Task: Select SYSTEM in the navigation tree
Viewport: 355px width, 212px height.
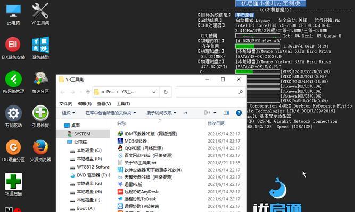Action: pyautogui.click(x=82, y=134)
